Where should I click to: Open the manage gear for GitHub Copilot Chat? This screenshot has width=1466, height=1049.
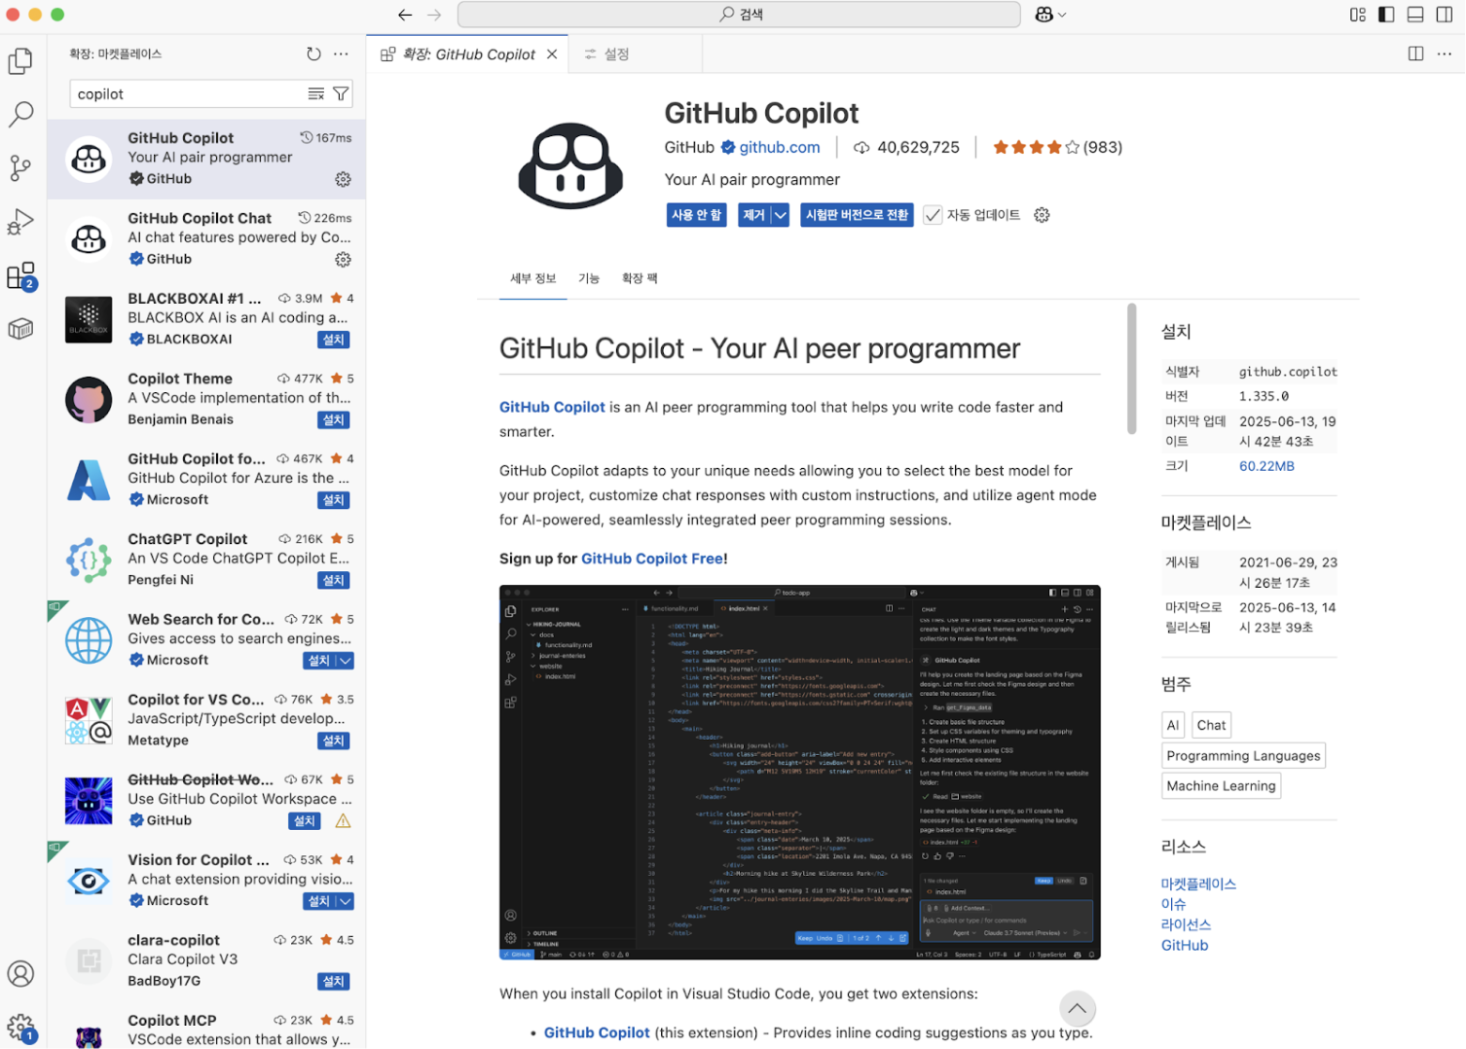[342, 259]
